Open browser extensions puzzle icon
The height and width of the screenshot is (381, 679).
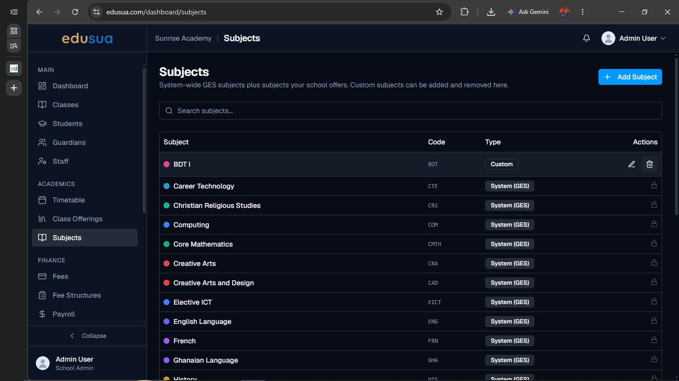(465, 12)
